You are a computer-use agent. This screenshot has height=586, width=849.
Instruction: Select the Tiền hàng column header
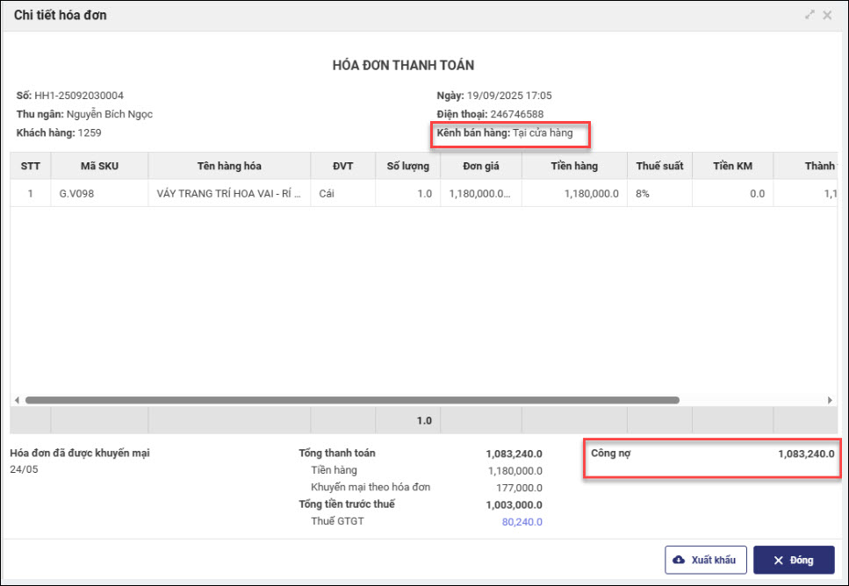[x=574, y=167]
